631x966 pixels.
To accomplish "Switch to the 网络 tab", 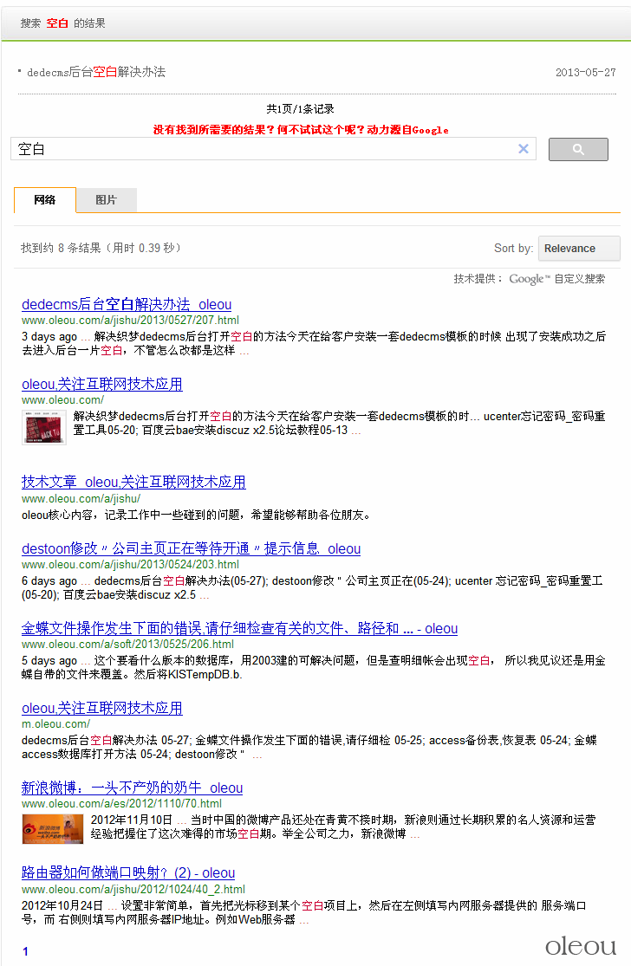I will (45, 199).
